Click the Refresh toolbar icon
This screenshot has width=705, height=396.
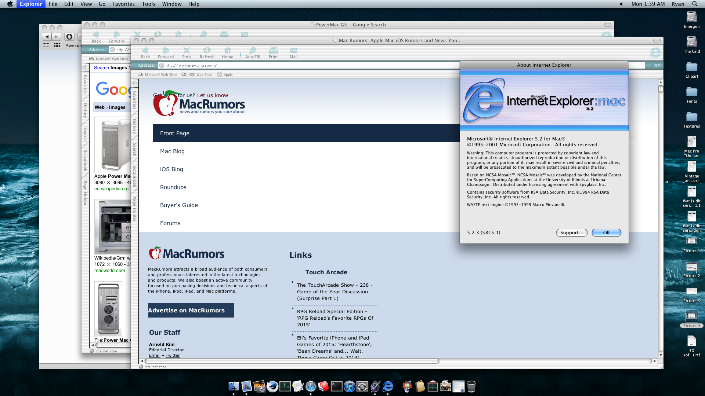tap(207, 51)
